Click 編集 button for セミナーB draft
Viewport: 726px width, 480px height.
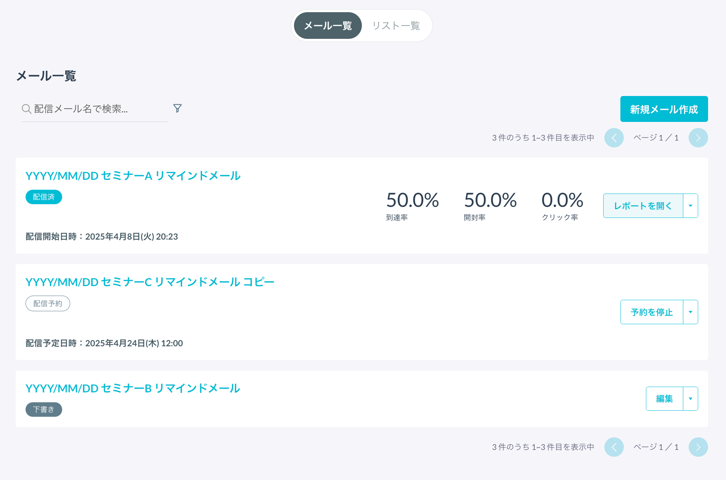[x=664, y=399]
